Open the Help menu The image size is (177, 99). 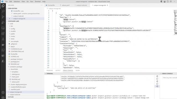(44, 2)
